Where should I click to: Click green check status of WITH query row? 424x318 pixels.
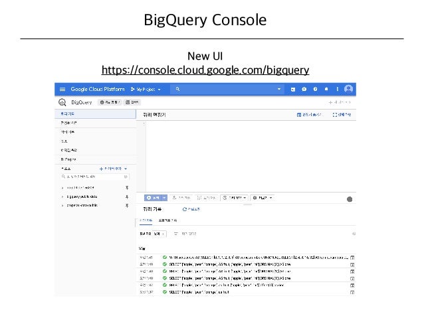[164, 258]
